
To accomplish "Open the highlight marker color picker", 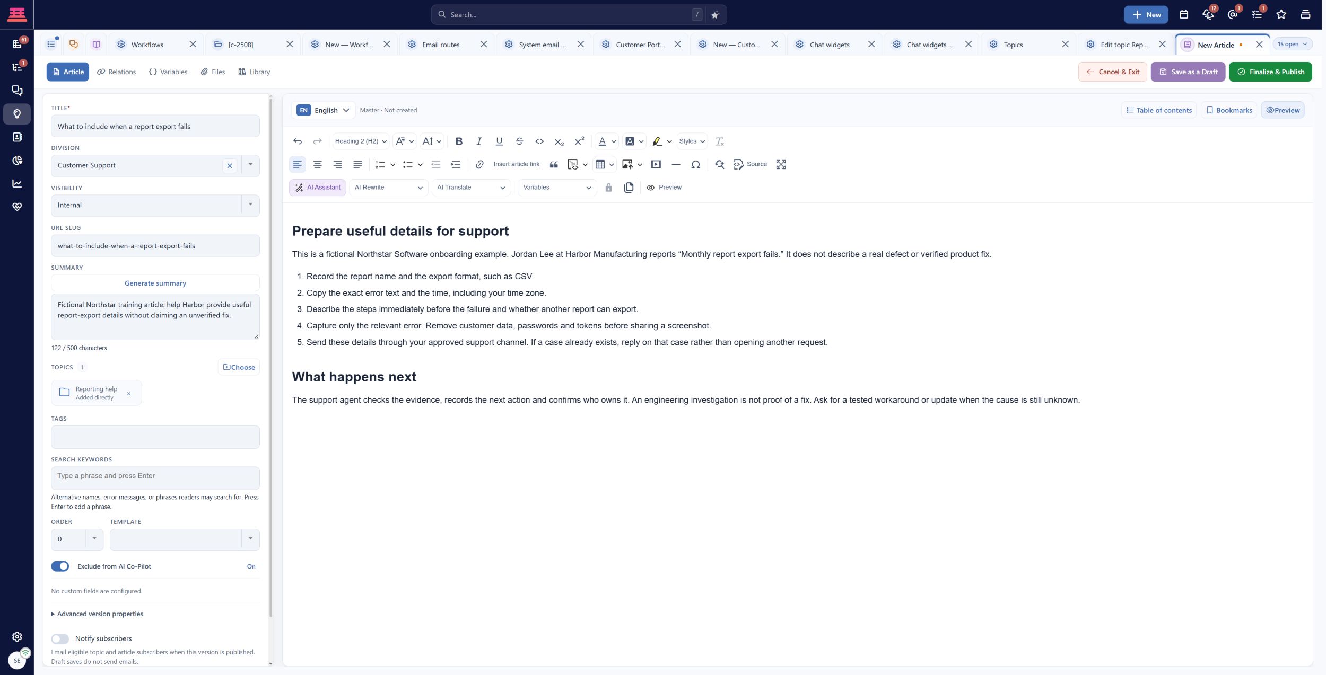I will point(662,141).
